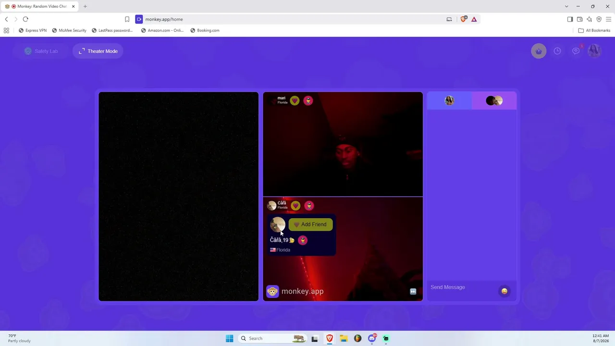Viewport: 615px width, 346px height.
Task: Switch to the single-avatar chat tab
Action: (449, 100)
